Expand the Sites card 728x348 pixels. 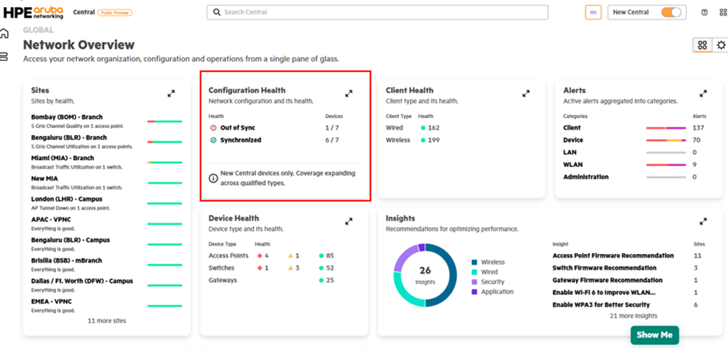click(171, 93)
